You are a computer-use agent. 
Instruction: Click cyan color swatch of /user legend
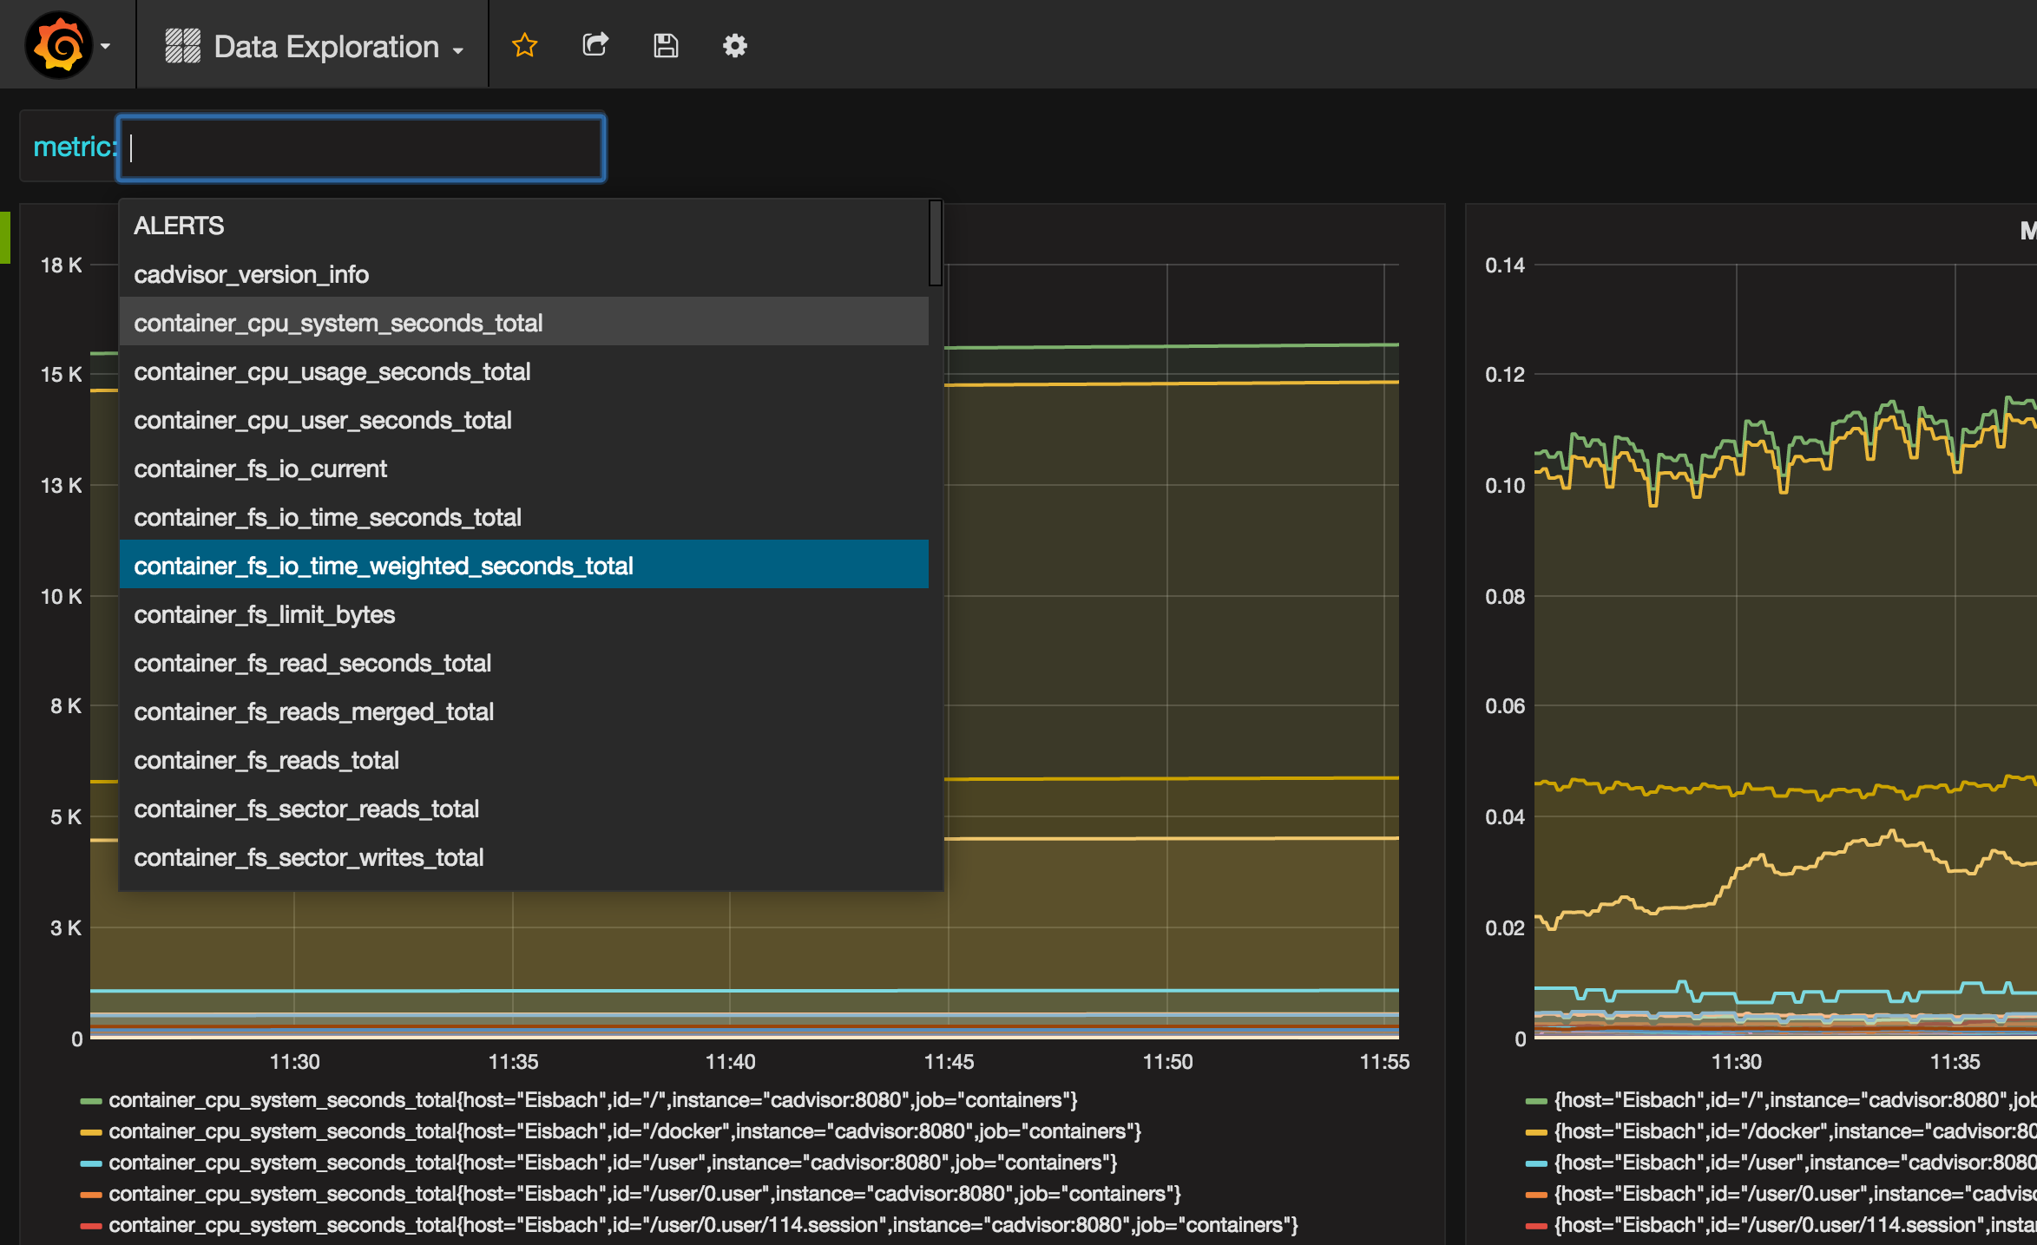point(91,1163)
